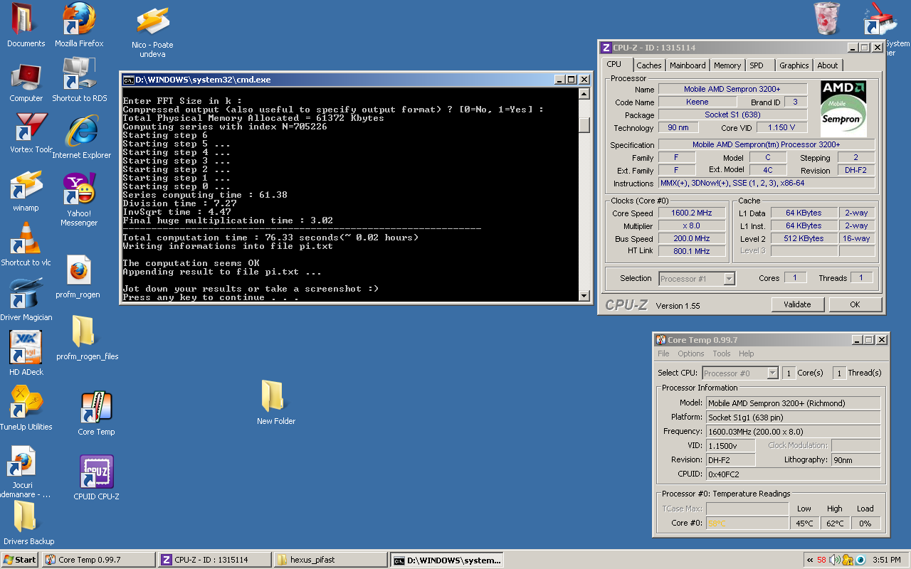The height and width of the screenshot is (569, 911).
Task: Switch to the Caches tab in CPU-Z
Action: tap(648, 65)
